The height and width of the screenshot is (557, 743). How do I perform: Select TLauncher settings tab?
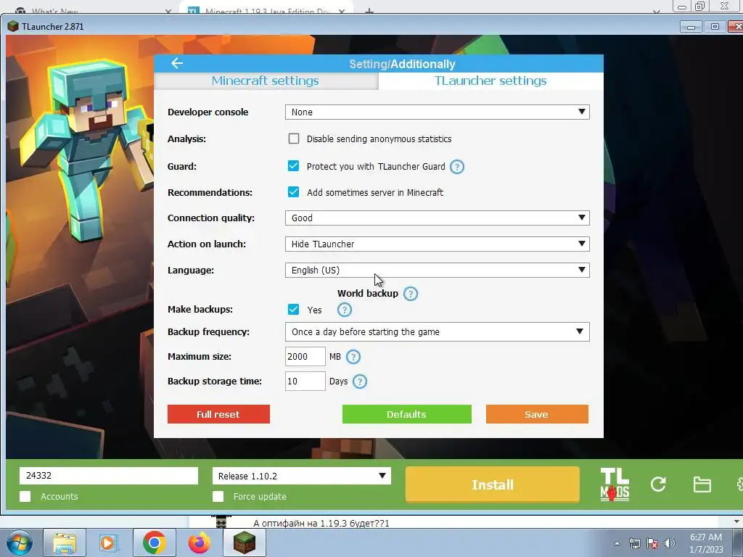(491, 81)
